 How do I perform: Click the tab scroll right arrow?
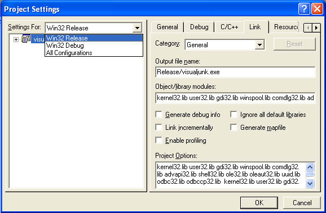(x=316, y=28)
